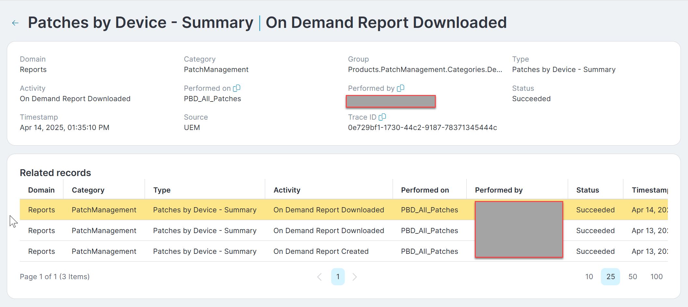
Task: Show 10 items per page
Action: 589,277
